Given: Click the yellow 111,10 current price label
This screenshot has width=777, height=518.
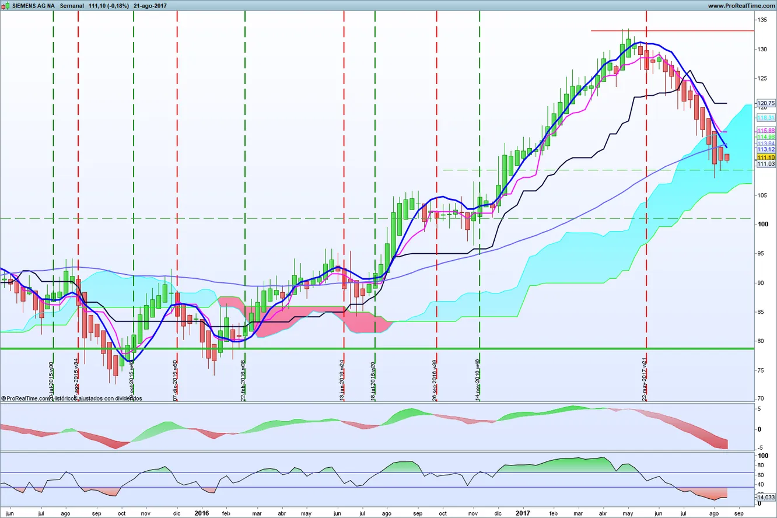Looking at the screenshot, I should (x=765, y=157).
